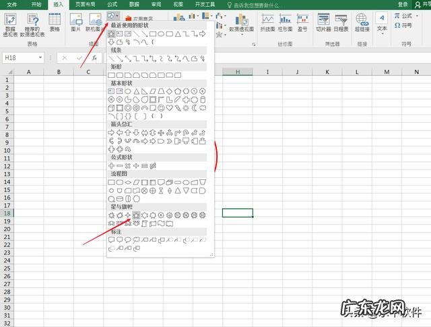431x327 pixels.
Task: Pick the right triangle shape
Action: 144,91
